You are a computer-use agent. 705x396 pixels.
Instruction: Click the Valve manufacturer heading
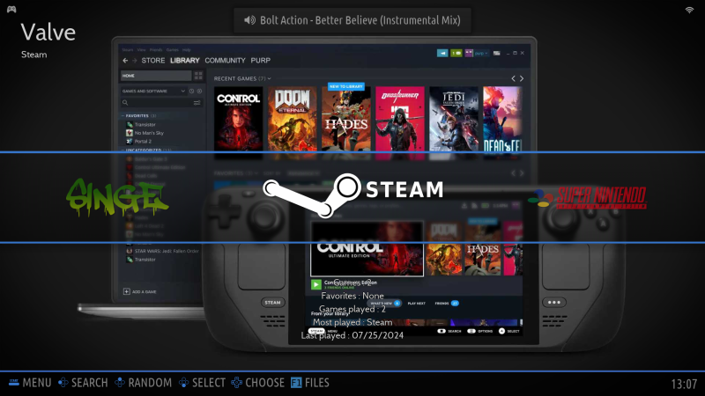click(48, 33)
